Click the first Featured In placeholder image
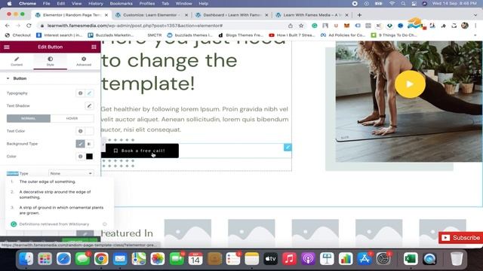This screenshot has height=271, width=483. pos(188,233)
